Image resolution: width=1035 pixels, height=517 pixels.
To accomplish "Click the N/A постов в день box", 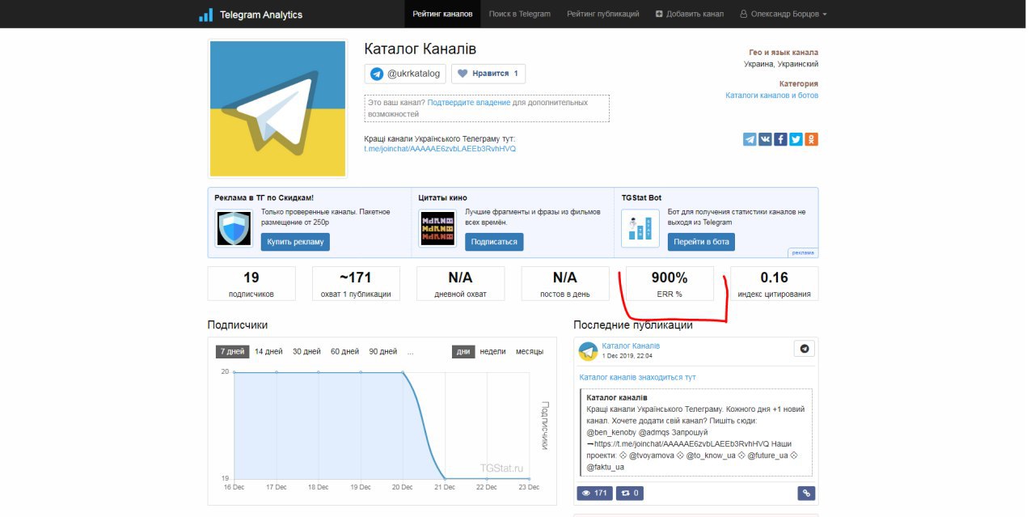I will coord(565,284).
